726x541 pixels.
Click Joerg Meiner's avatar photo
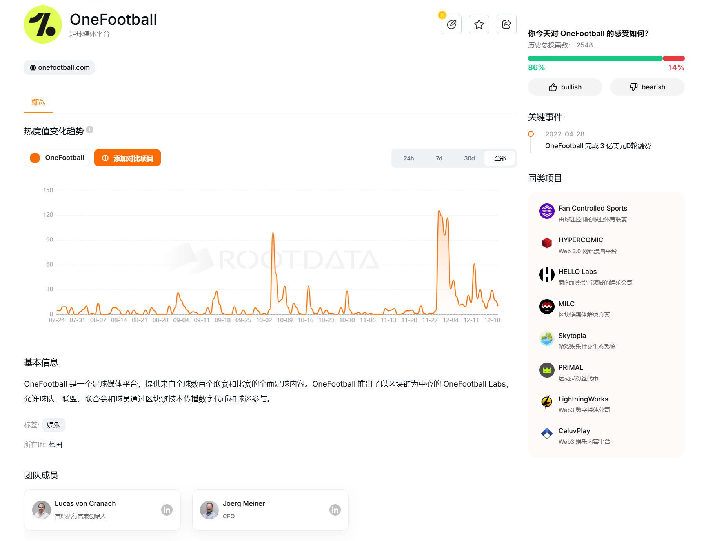click(x=209, y=510)
